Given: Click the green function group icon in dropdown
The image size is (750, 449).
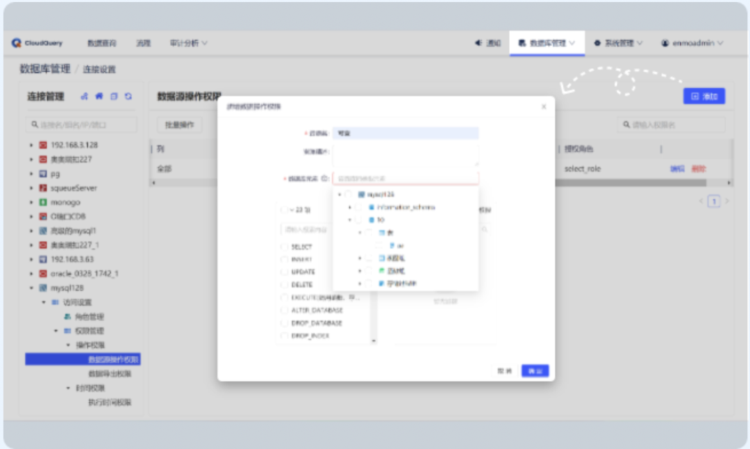Looking at the screenshot, I should (382, 271).
